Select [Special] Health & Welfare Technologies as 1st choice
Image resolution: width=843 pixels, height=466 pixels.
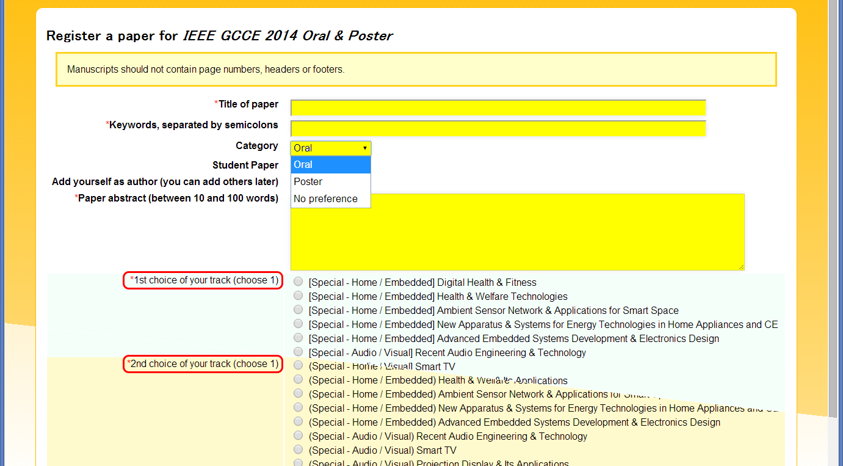pyautogui.click(x=298, y=296)
